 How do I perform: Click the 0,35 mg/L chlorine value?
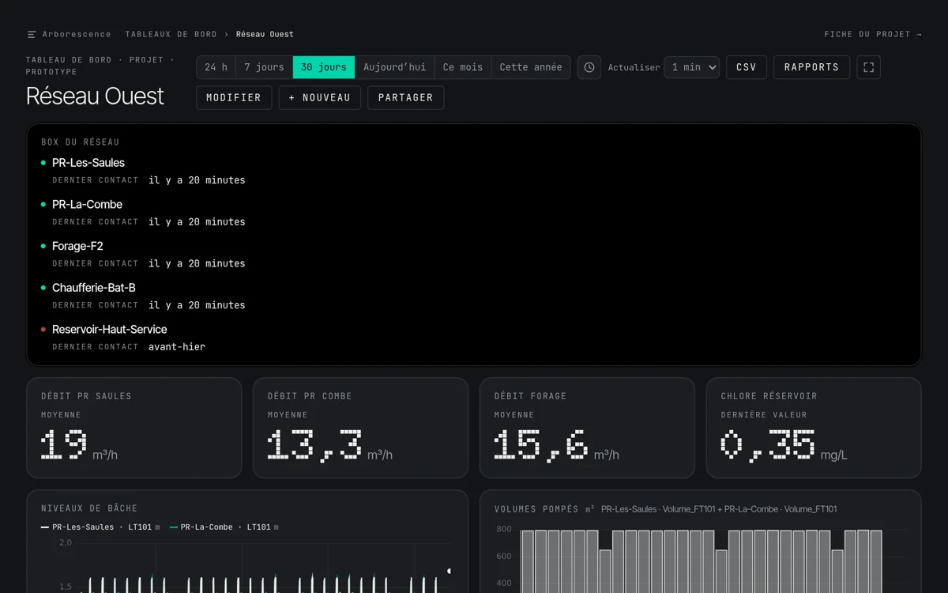point(784,446)
